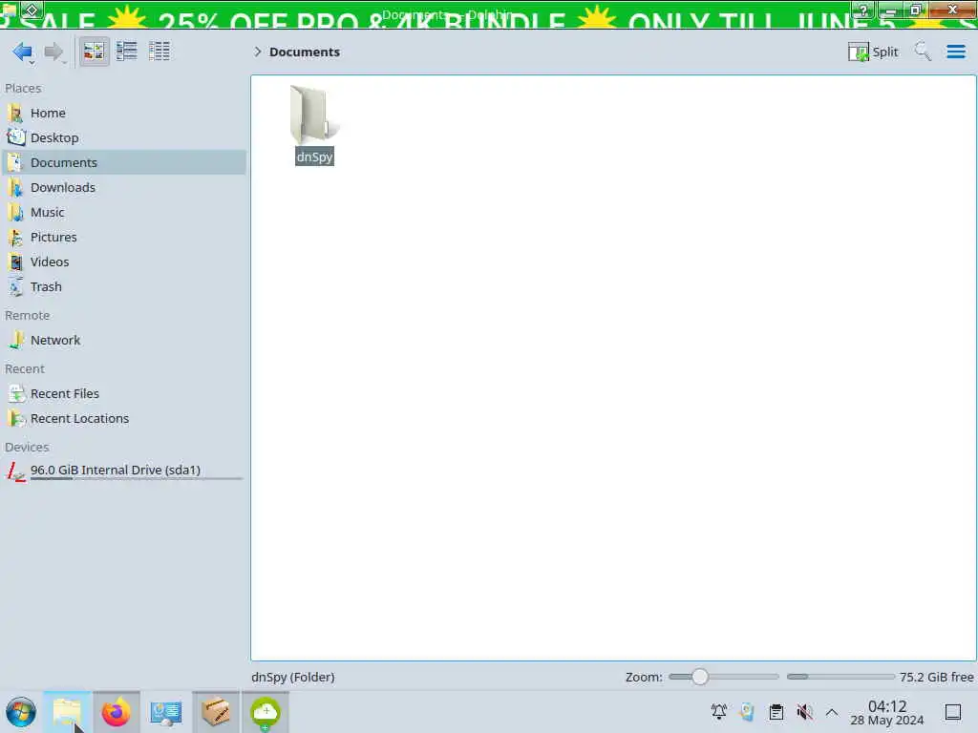Click the Recent Locations icon in sidebar

(15, 419)
